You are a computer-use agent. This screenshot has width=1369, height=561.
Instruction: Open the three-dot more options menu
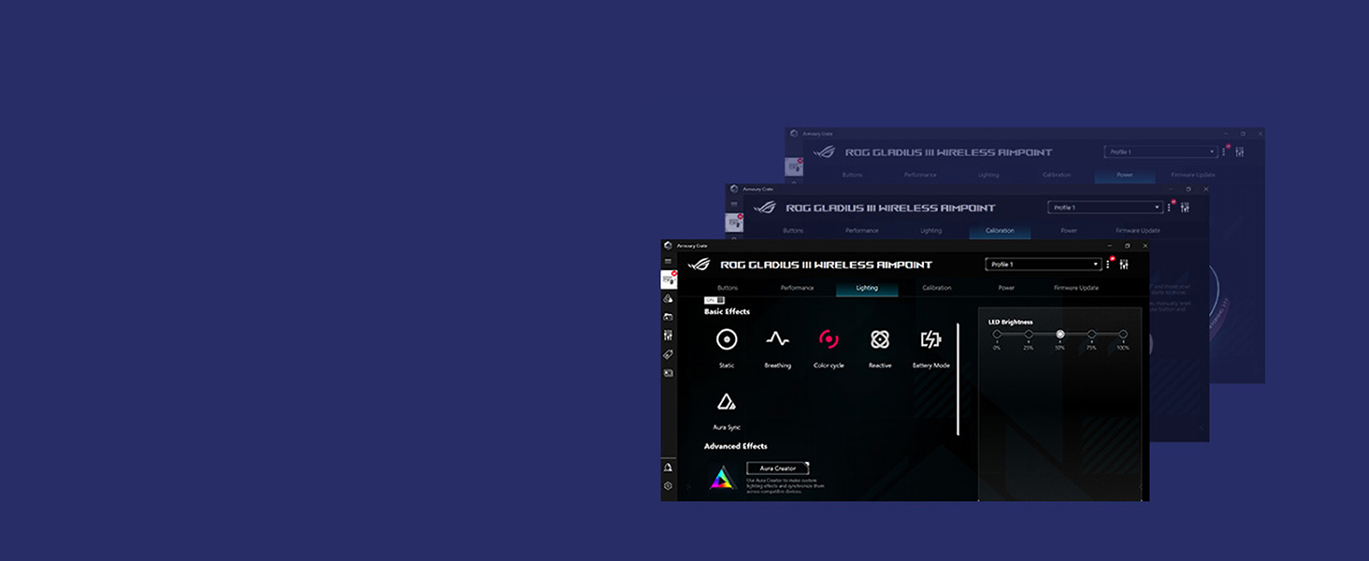point(1108,266)
